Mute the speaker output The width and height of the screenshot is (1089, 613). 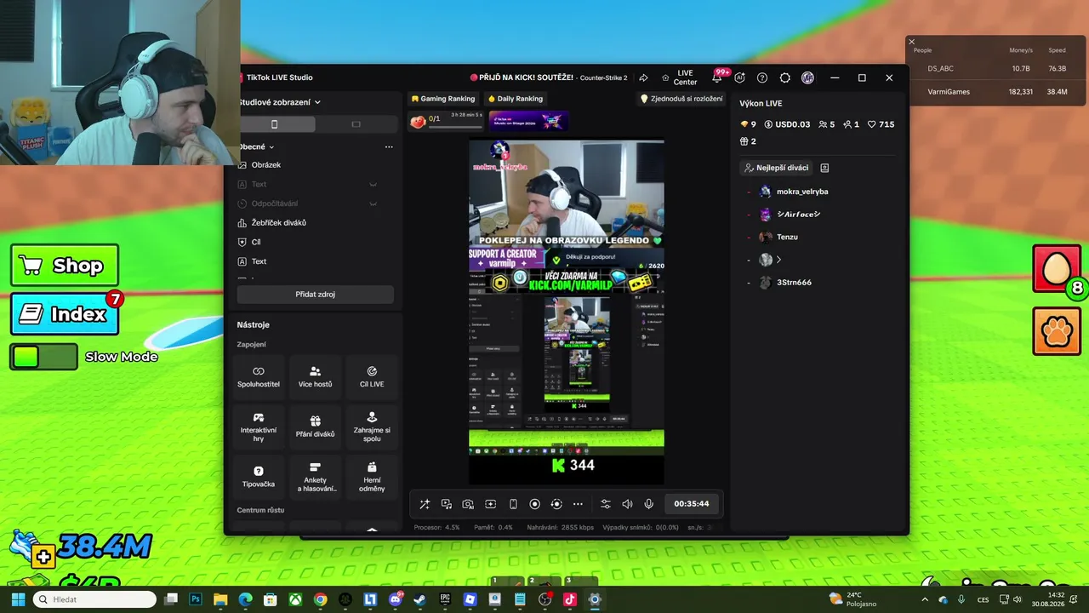627,504
